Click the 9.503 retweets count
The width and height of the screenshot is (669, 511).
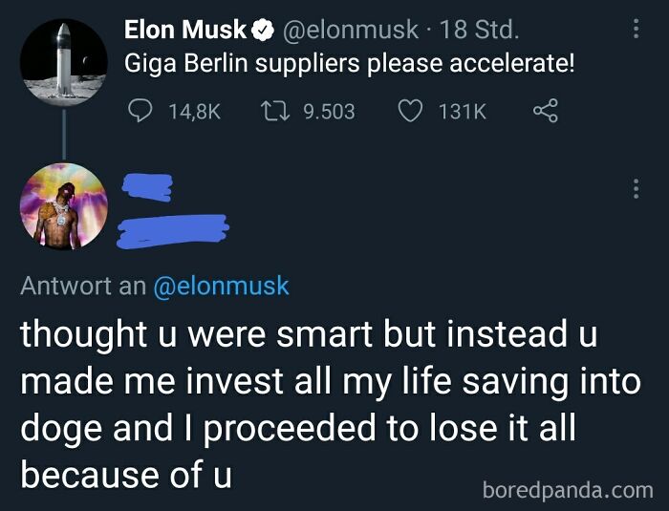[329, 112]
